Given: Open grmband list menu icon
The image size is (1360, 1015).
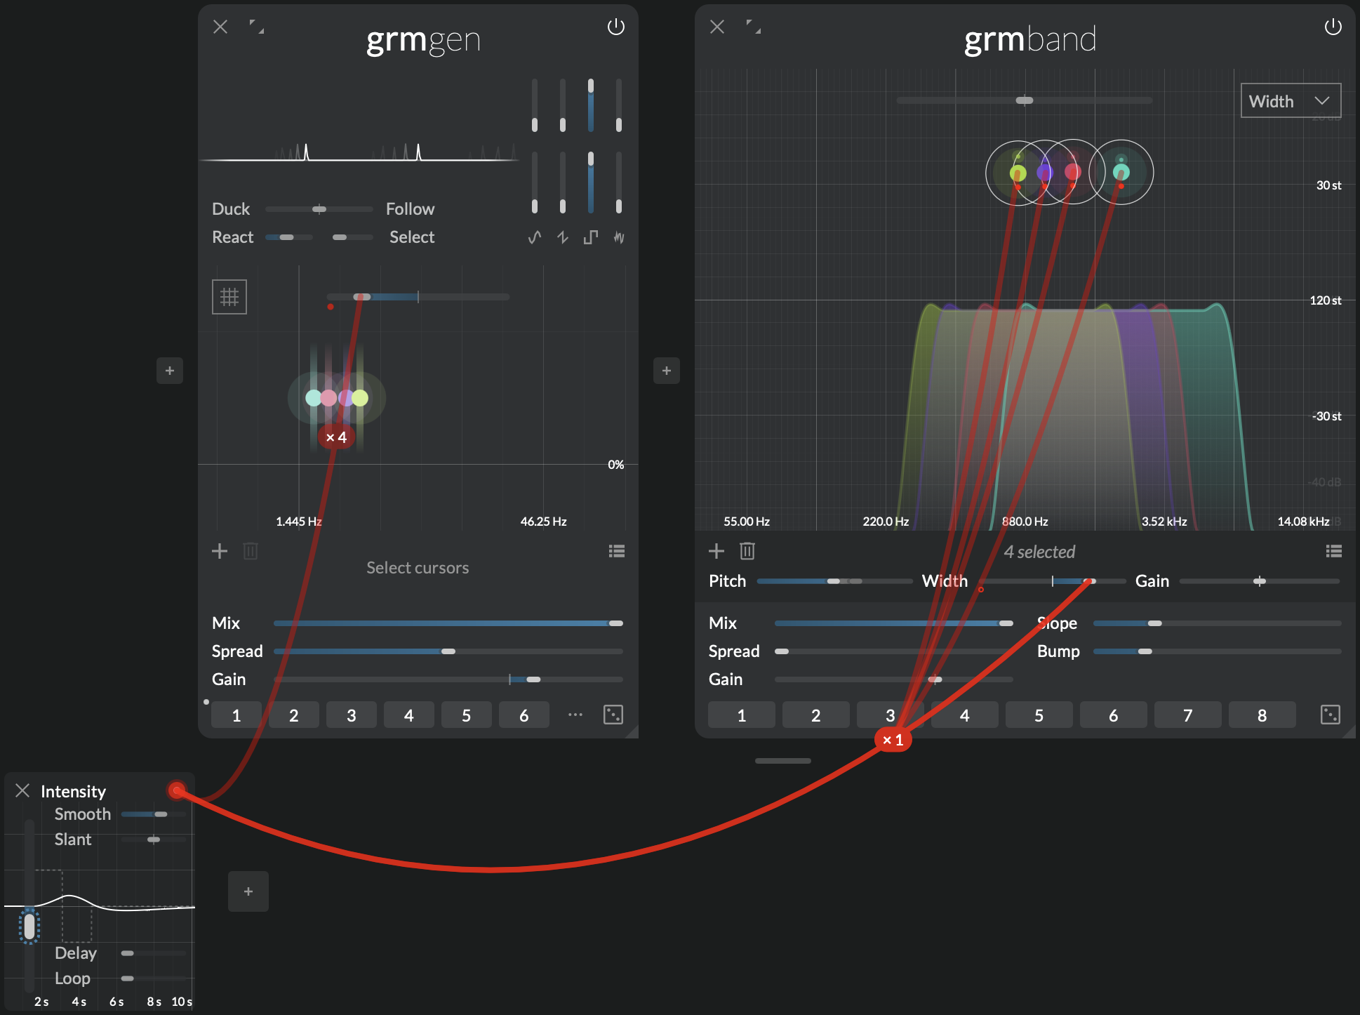Looking at the screenshot, I should click(1333, 551).
